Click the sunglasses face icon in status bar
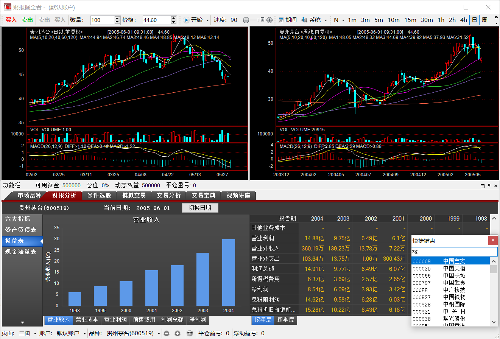The width and height of the screenshot is (500, 339). pyautogui.click(x=190, y=333)
